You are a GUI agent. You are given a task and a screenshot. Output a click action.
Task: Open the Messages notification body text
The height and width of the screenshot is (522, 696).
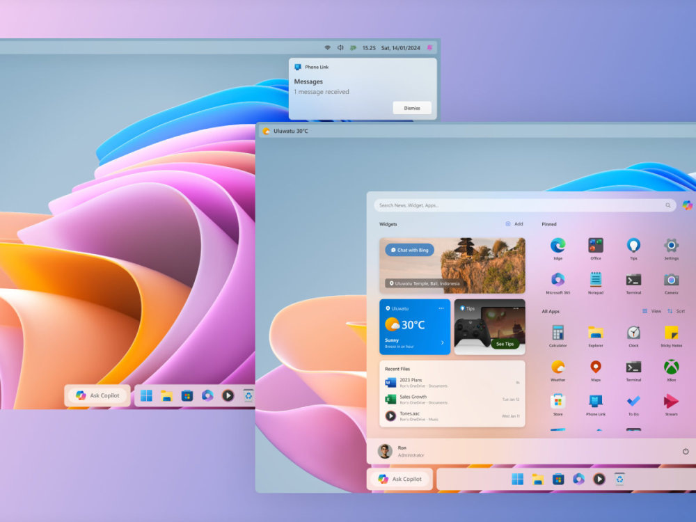tap(322, 92)
